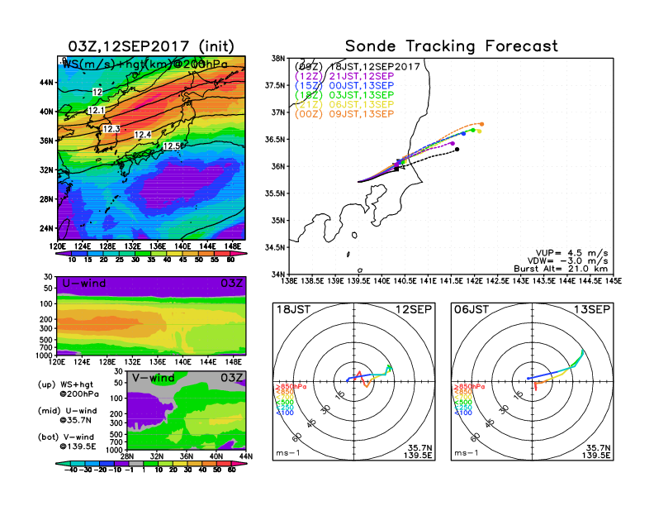Click the "38N" axis label on the track map
654x506 pixels.
coord(278,59)
